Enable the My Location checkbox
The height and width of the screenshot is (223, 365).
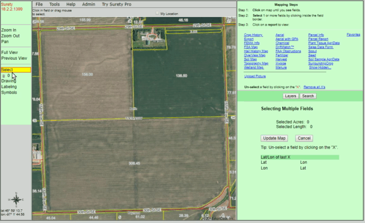(157, 13)
